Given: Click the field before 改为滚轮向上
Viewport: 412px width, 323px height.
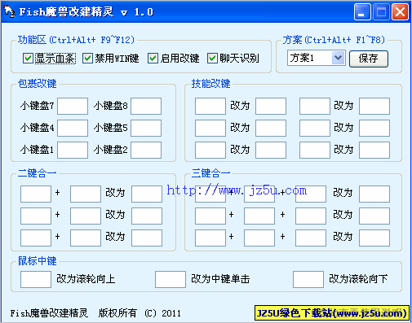Looking at the screenshot, I should pos(36,279).
